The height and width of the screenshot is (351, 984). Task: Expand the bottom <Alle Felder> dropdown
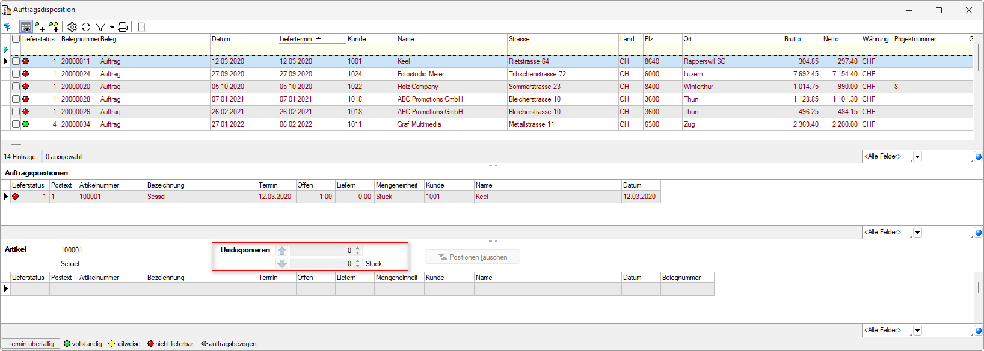point(917,331)
